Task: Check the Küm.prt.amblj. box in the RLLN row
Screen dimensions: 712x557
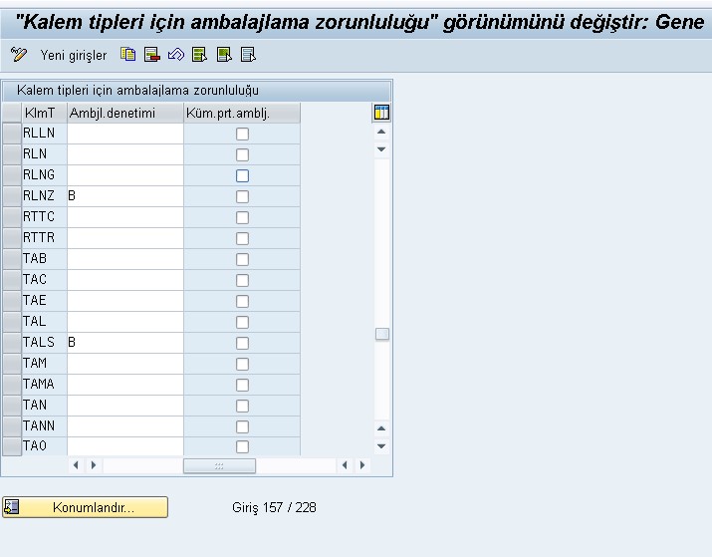Action: pos(242,134)
